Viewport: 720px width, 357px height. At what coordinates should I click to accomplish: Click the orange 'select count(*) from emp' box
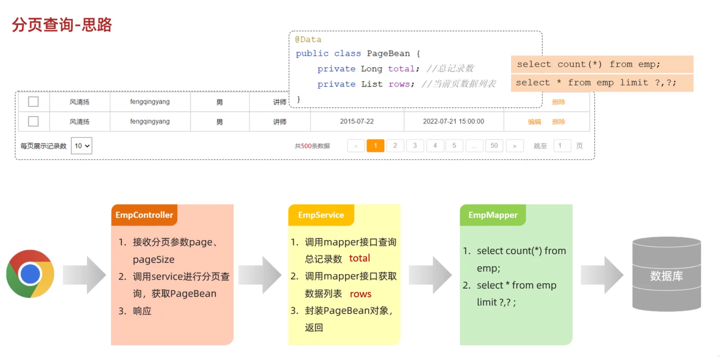click(x=602, y=64)
